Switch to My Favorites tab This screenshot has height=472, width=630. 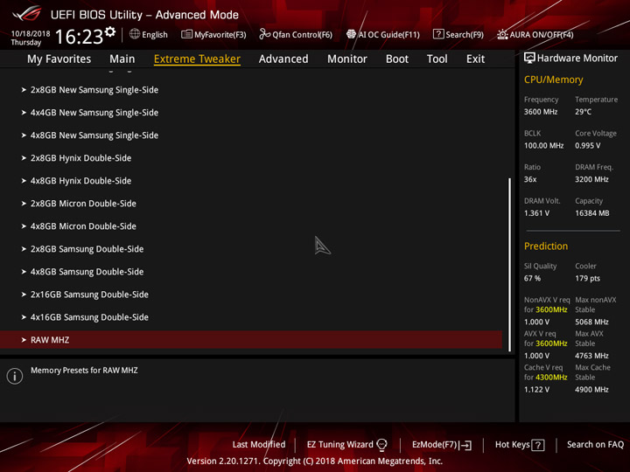[59, 59]
